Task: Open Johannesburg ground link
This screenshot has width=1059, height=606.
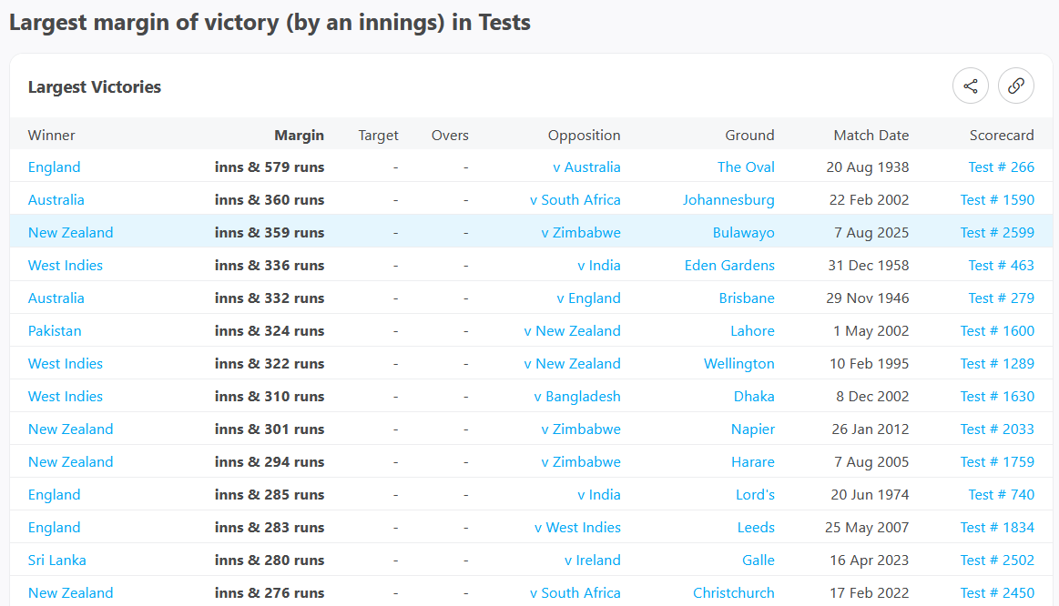Action: (728, 200)
